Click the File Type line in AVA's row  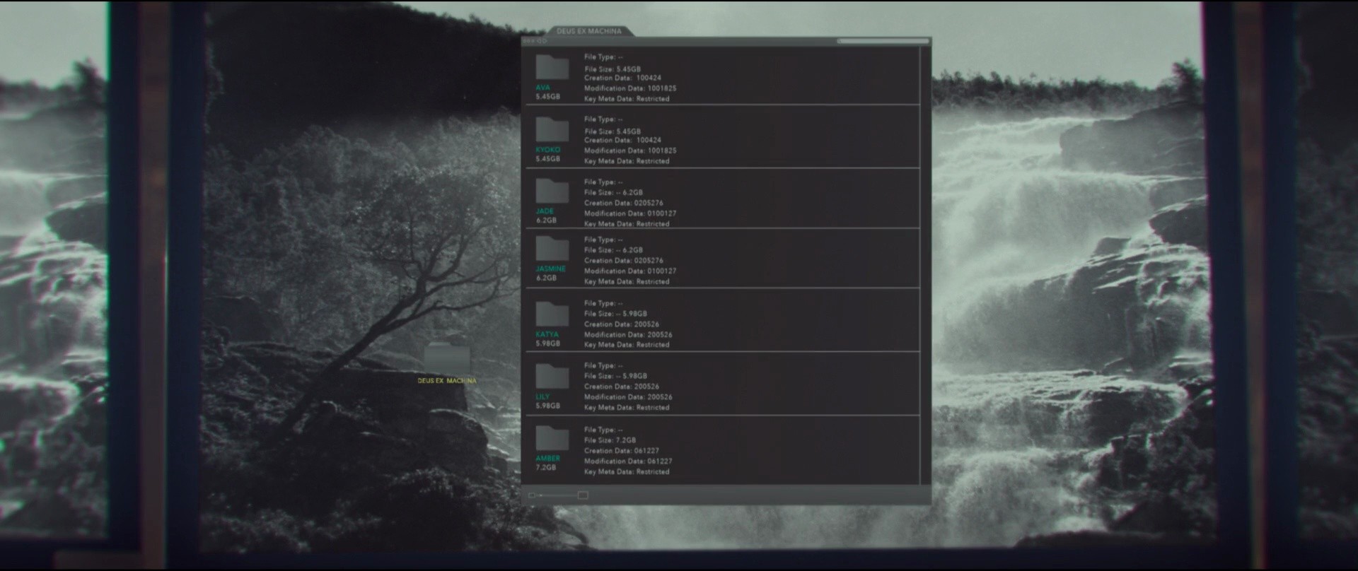pos(603,57)
